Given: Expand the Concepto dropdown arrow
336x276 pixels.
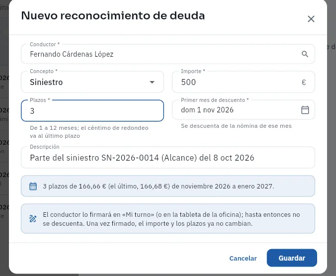Looking at the screenshot, I should (152, 82).
